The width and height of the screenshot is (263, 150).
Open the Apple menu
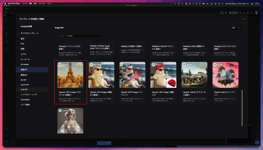pos(5,3)
